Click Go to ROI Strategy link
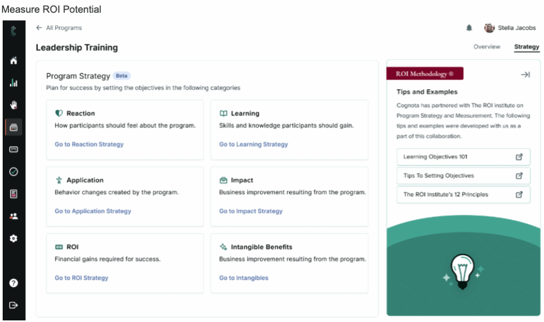Viewport: 544px width, 322px height. 81,278
